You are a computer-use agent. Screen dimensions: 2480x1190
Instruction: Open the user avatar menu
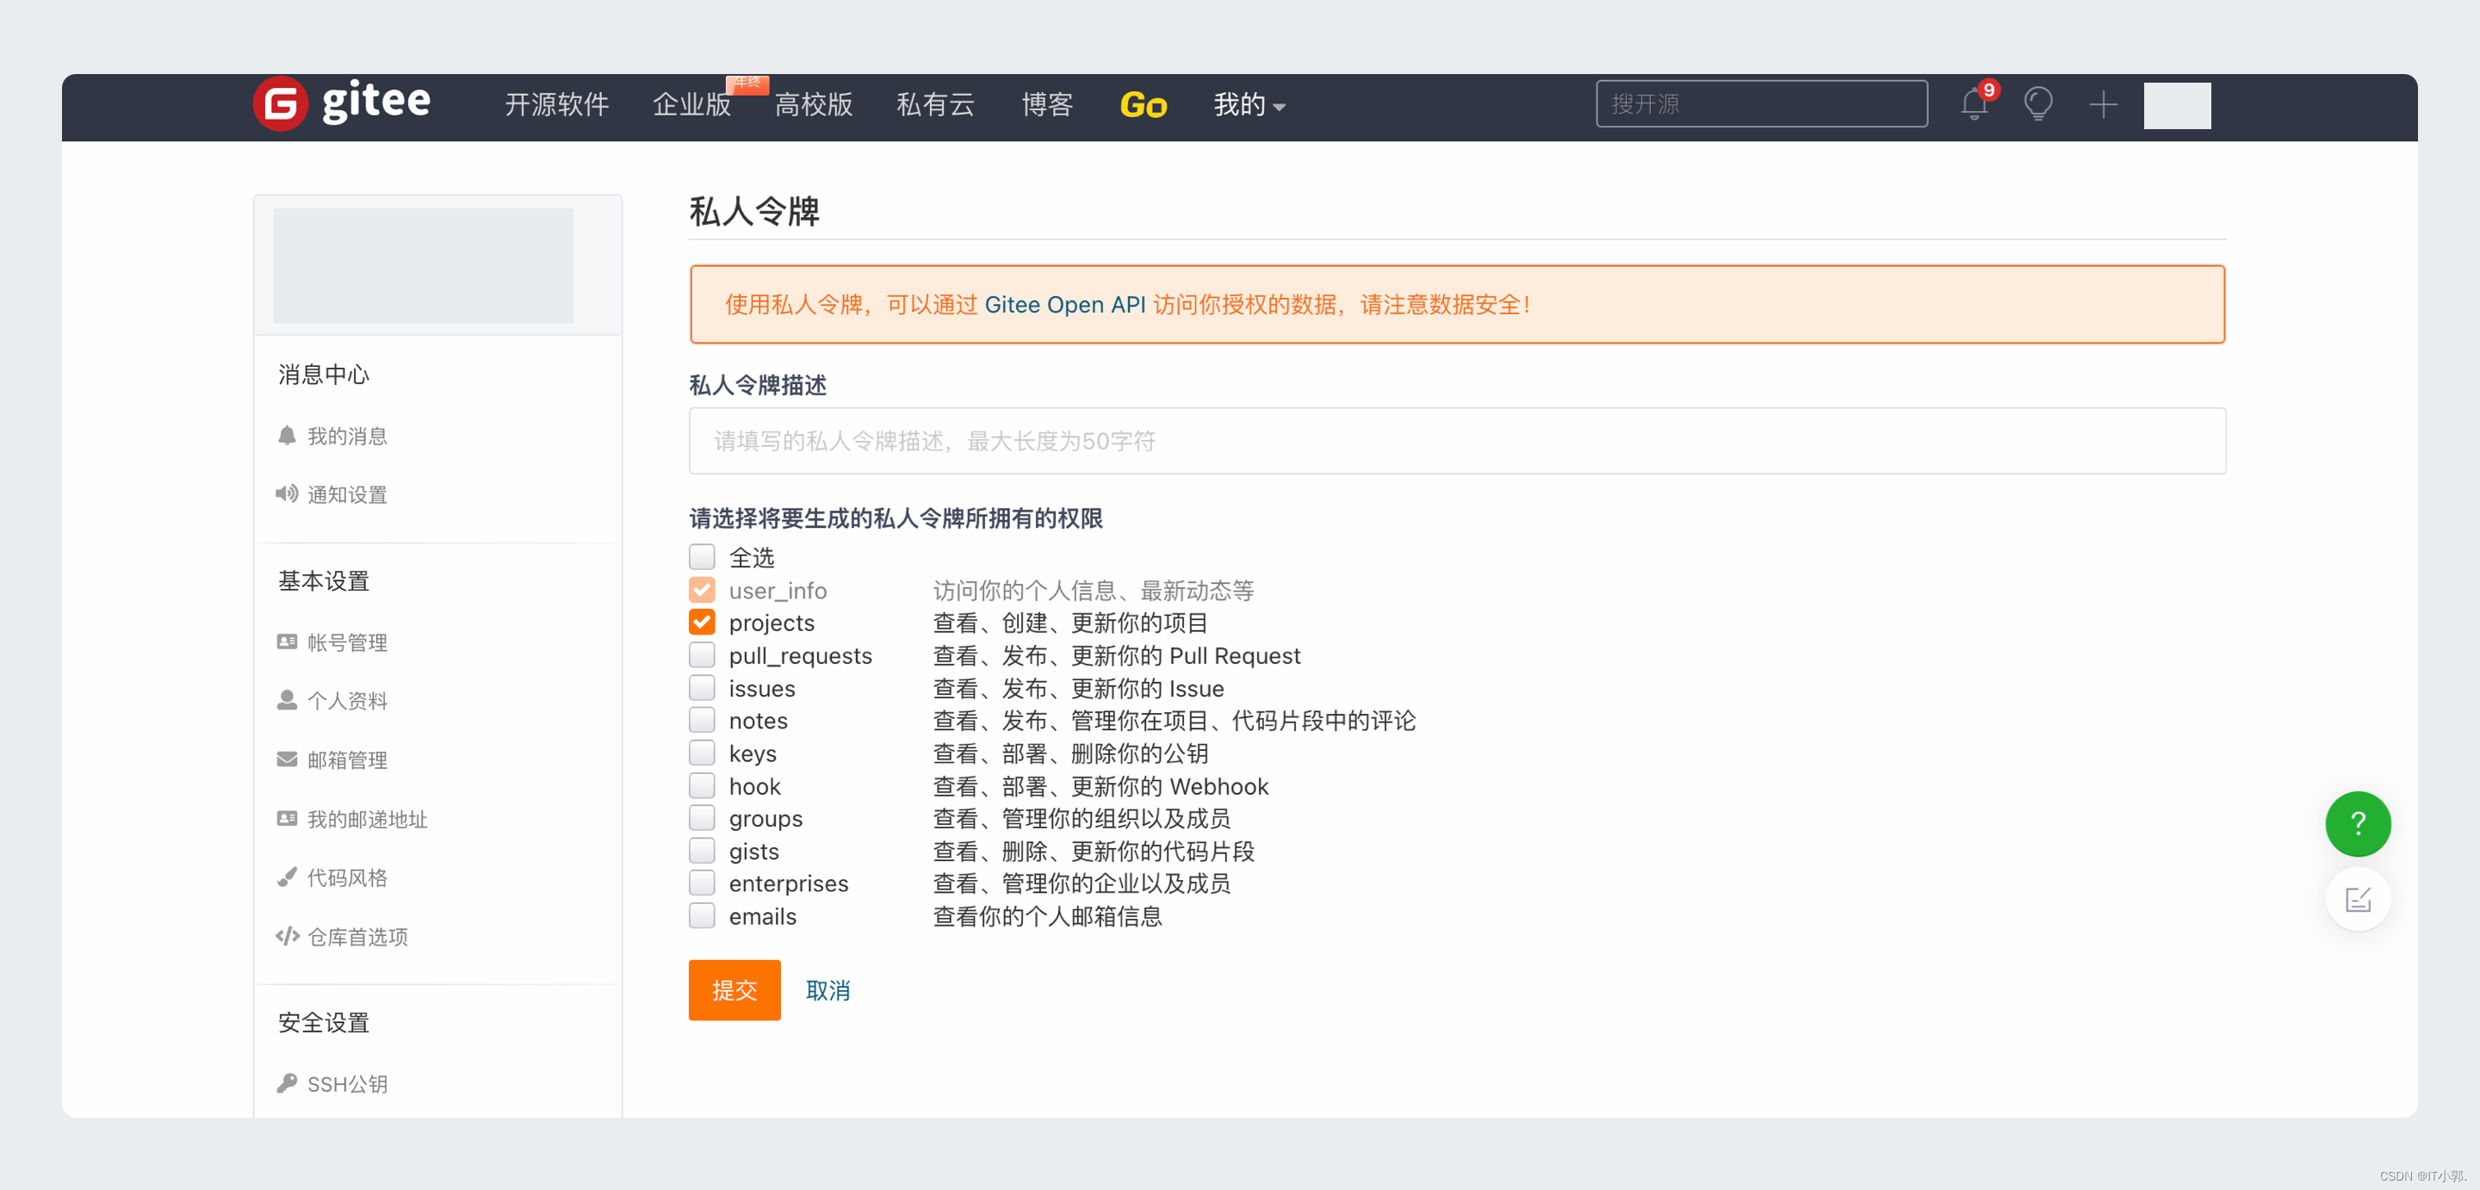[x=2176, y=105]
